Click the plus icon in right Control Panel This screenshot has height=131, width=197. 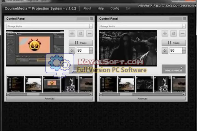[x=165, y=34]
